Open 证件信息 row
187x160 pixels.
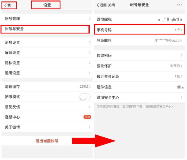[139, 87]
